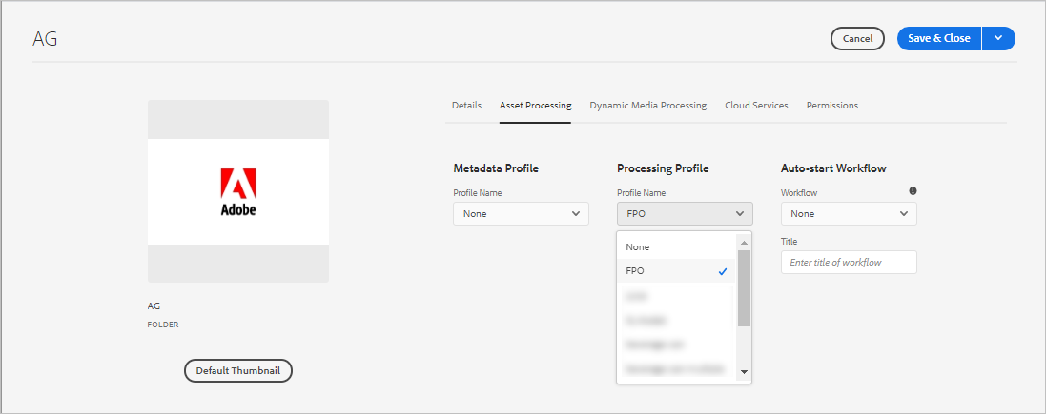Open the Dynamic Media Processing tab
This screenshot has height=414, width=1046.
648,106
